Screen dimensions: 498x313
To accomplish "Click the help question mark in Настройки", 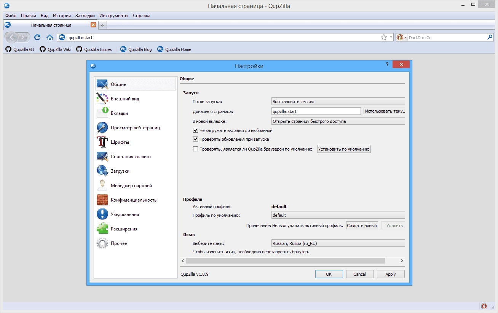I will (x=387, y=64).
